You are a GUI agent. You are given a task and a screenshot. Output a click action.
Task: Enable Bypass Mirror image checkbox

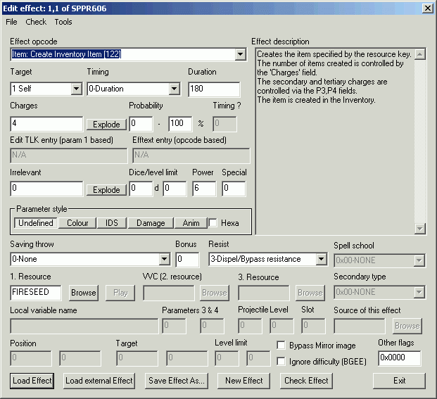[281, 346]
